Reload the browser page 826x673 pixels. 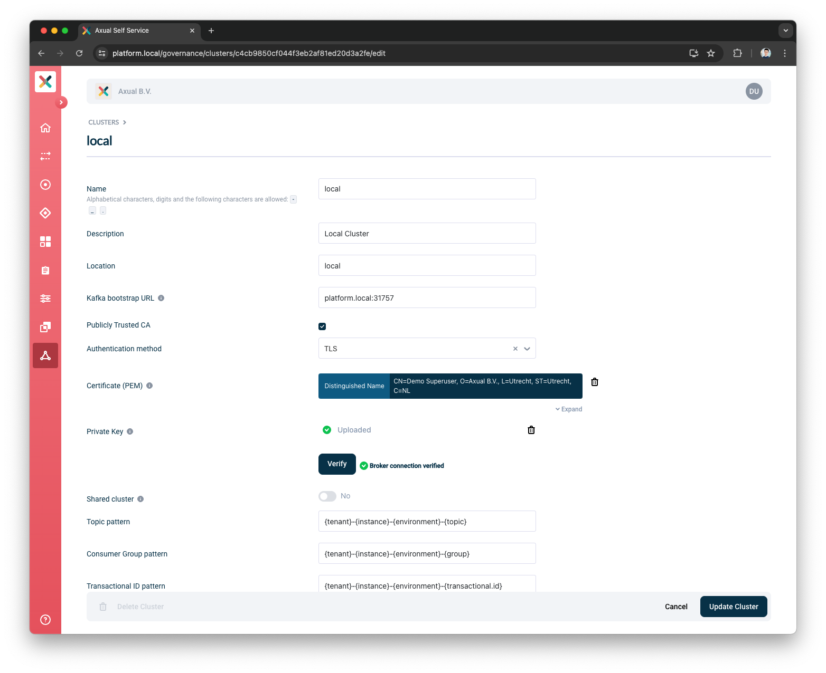tap(79, 53)
